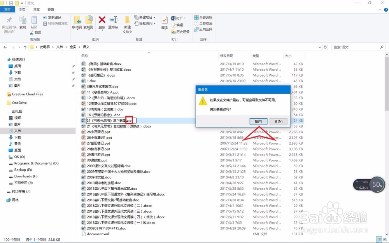Click Copy Path (复制路径)

(x=52, y=17)
